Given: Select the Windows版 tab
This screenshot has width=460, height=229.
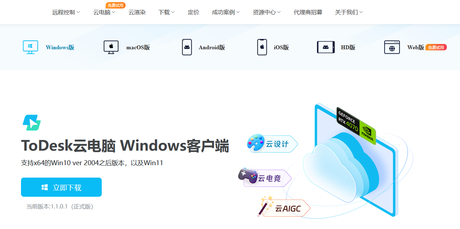Looking at the screenshot, I should pyautogui.click(x=48, y=47).
